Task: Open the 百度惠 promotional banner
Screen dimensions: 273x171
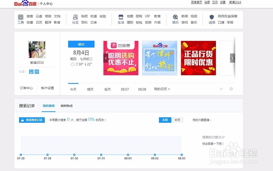Action: point(121,58)
